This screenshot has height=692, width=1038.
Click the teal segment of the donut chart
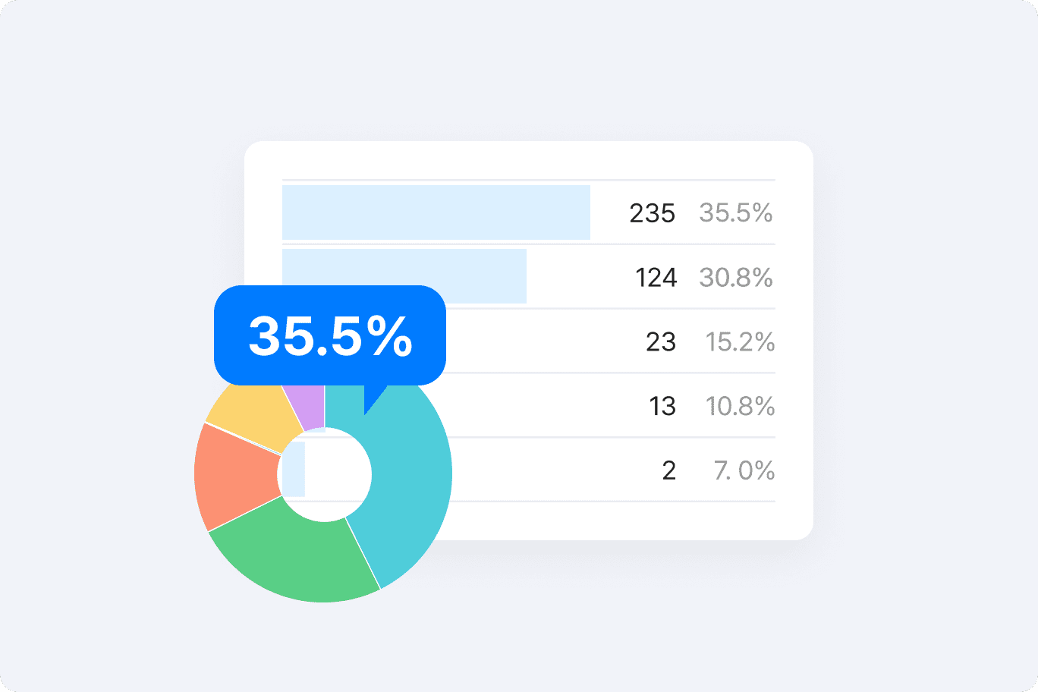410,486
